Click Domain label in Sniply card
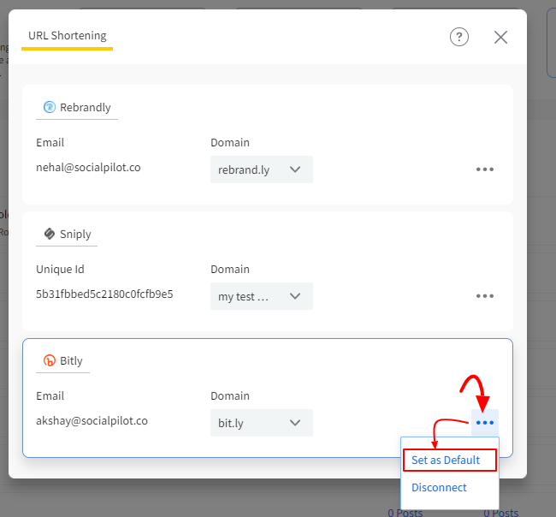This screenshot has height=517, width=556. click(230, 269)
